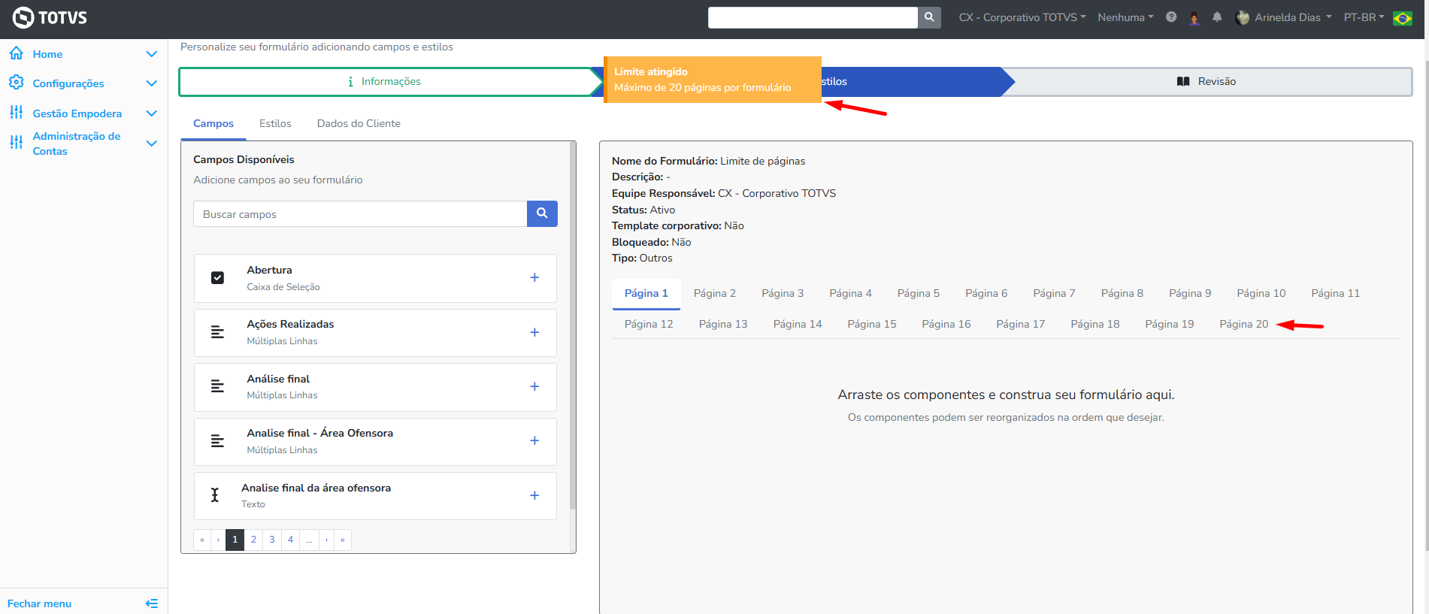Switch to Dados do Cliente tab
This screenshot has height=614, width=1429.
pyautogui.click(x=359, y=123)
